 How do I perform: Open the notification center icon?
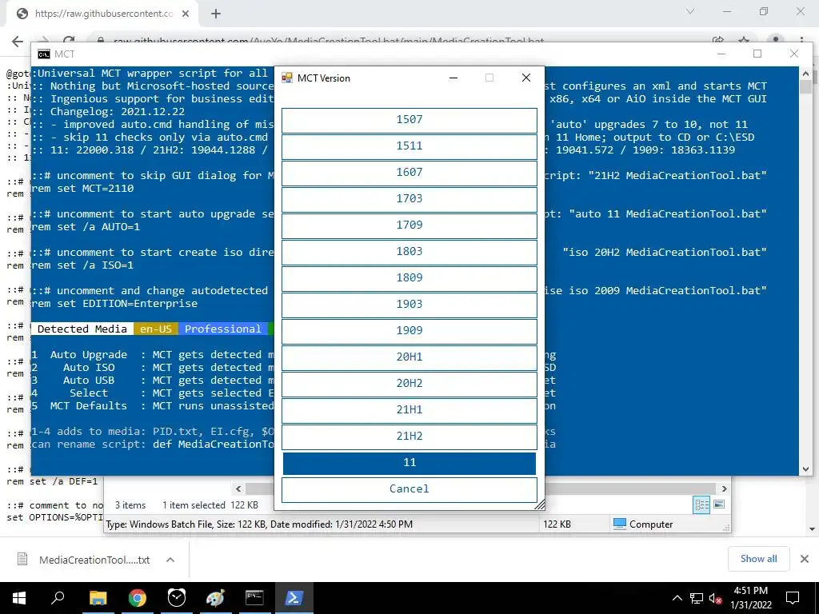[793, 598]
